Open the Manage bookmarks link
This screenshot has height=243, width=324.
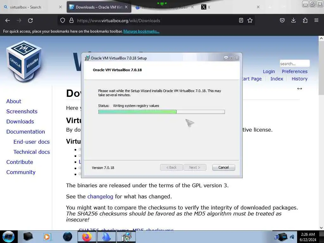(141, 31)
